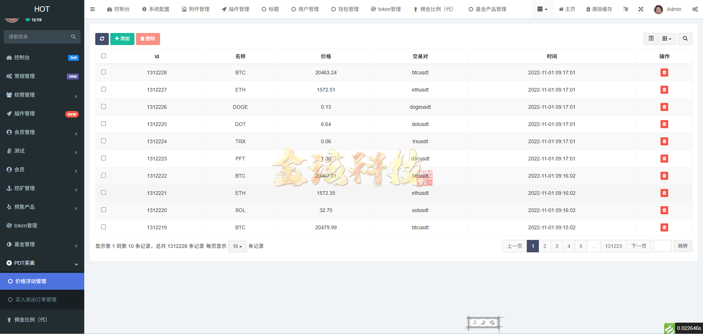Open the search panel via magnifier icon
The width and height of the screenshot is (703, 334).
[x=685, y=39]
